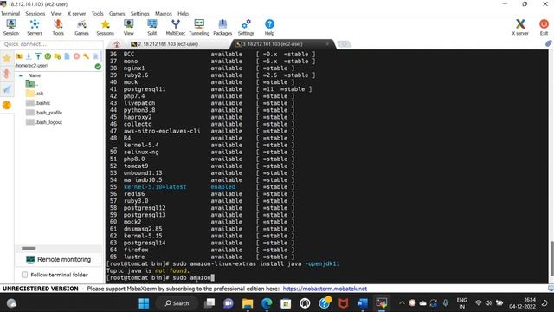Click the SFTP download arrow icon
The height and width of the screenshot is (312, 554).
point(29,56)
